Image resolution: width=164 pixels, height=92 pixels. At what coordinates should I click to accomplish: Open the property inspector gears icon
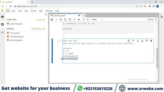click(x=162, y=17)
